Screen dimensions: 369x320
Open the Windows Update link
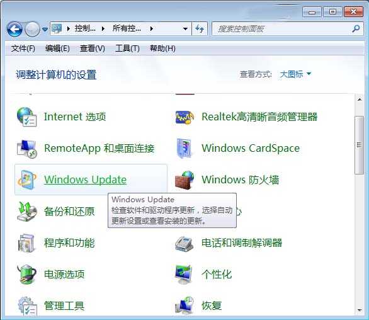tap(85, 180)
